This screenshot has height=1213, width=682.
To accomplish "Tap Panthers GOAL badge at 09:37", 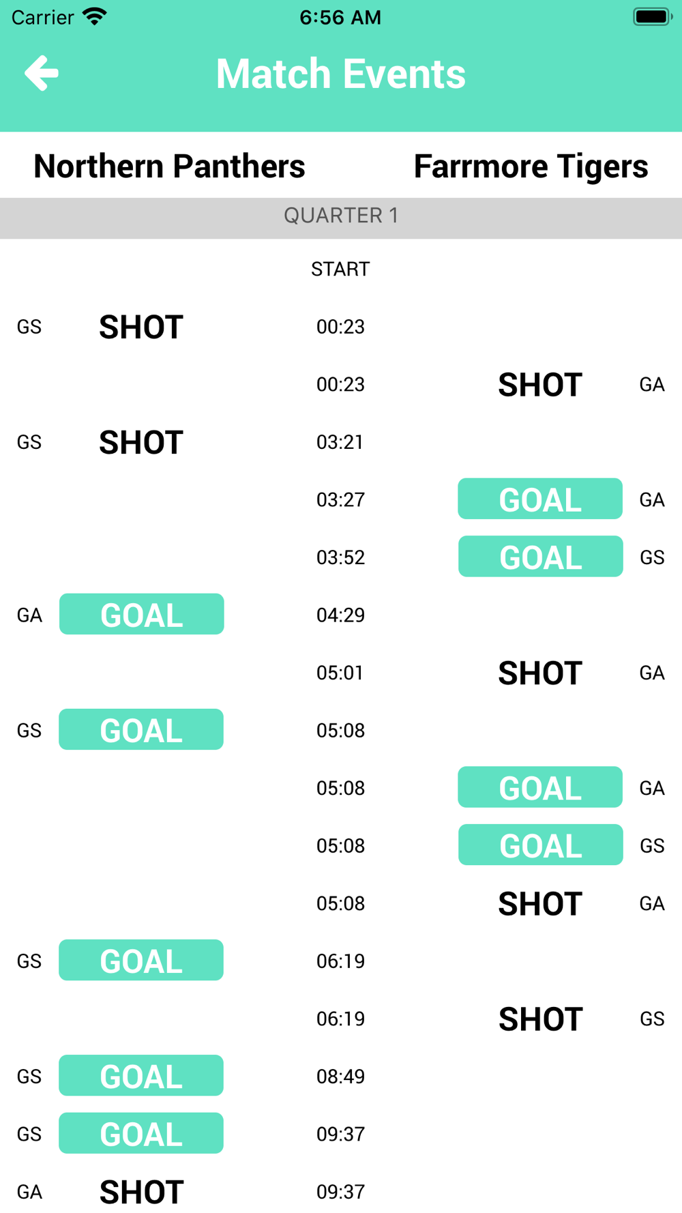I will pos(141,1134).
